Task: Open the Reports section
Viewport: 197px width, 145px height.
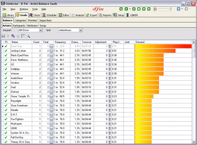Action: (x=105, y=15)
